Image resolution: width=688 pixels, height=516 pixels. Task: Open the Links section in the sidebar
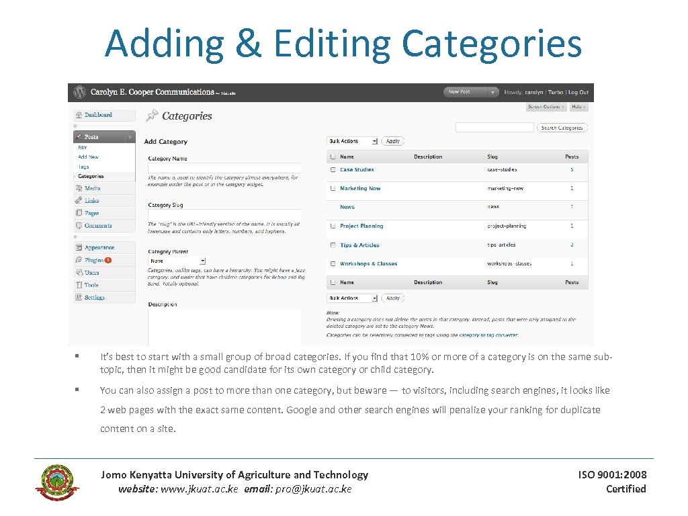[x=79, y=200]
